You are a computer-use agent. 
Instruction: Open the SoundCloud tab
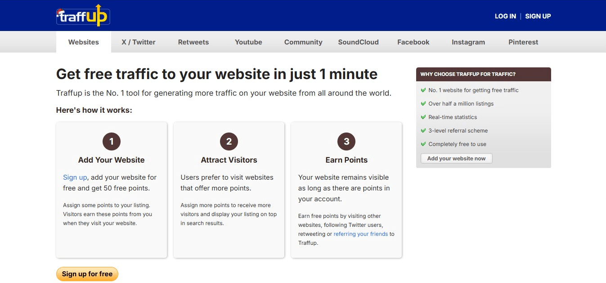point(359,42)
